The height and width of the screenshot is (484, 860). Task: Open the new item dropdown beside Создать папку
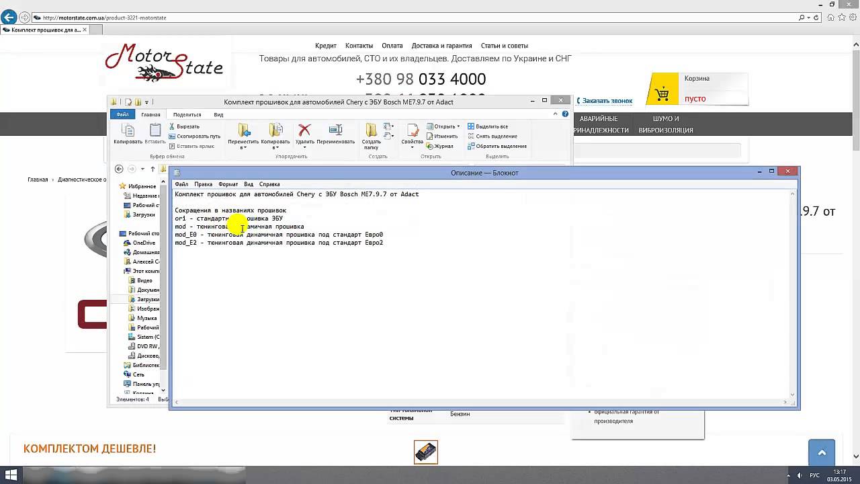tap(388, 126)
